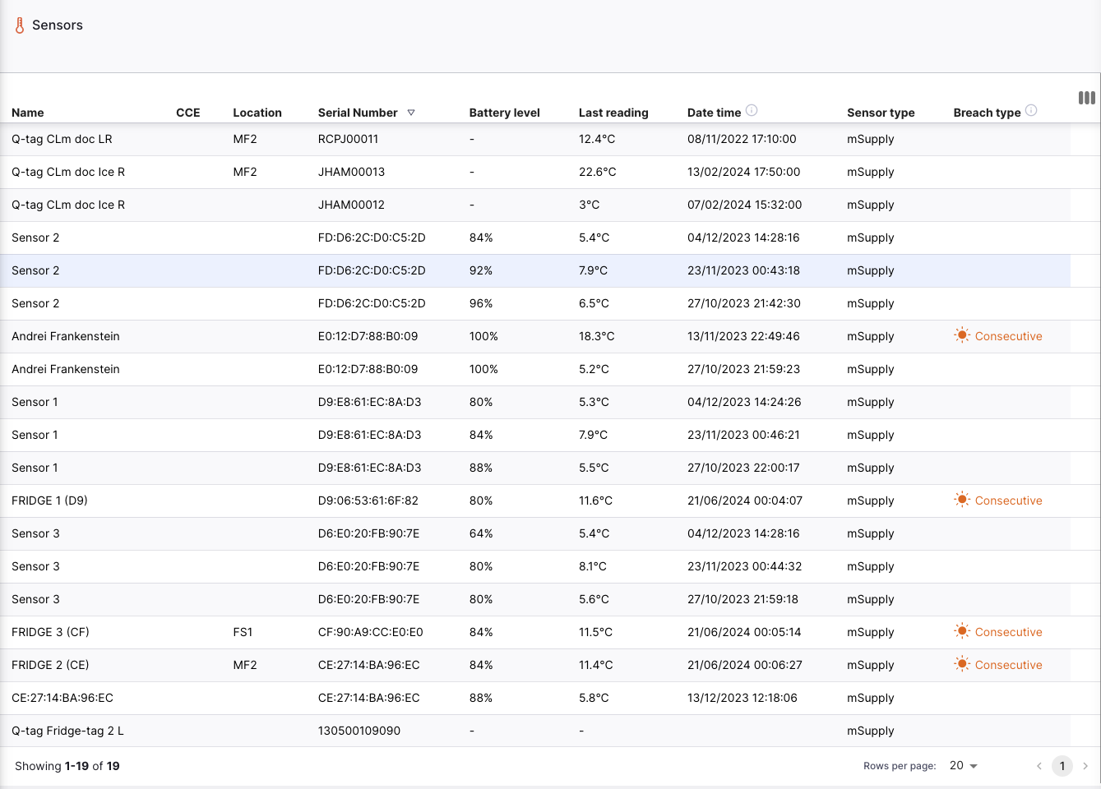This screenshot has width=1101, height=789.
Task: Go to previous page arrow
Action: point(1039,766)
